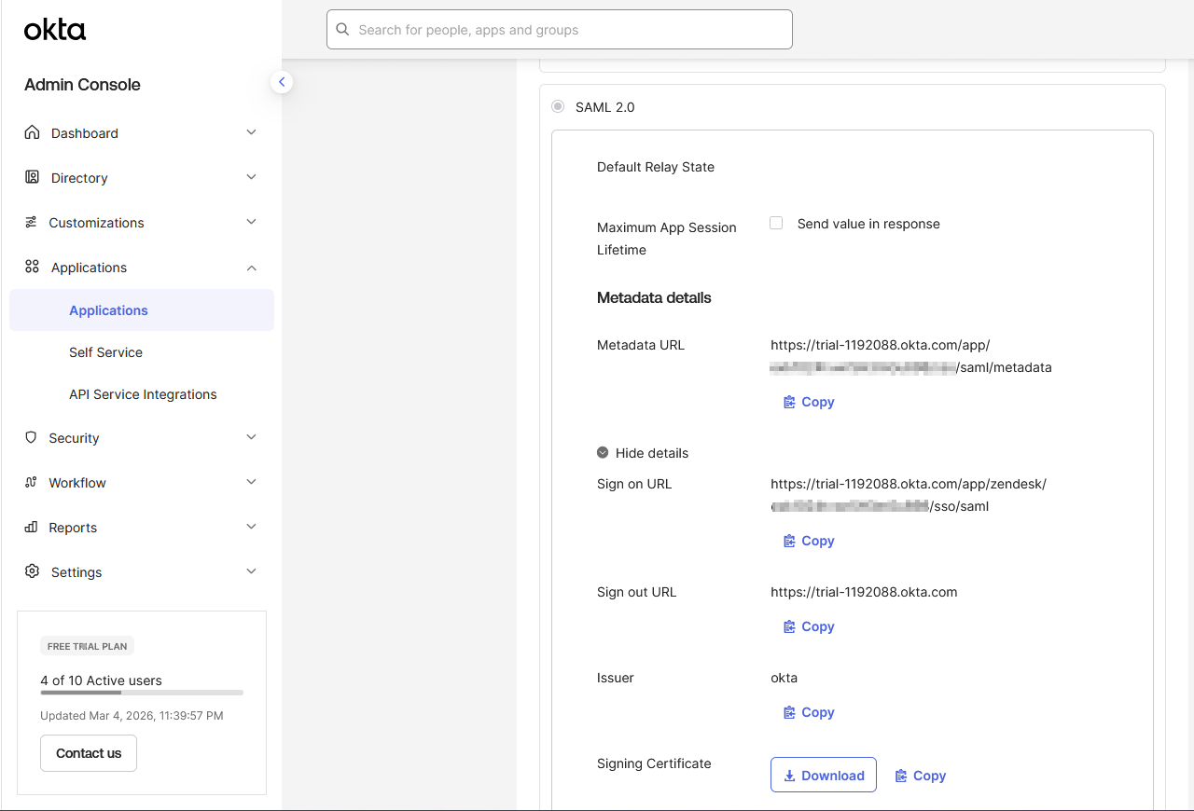Click the Workflow icon
The height and width of the screenshot is (811, 1194).
point(31,482)
